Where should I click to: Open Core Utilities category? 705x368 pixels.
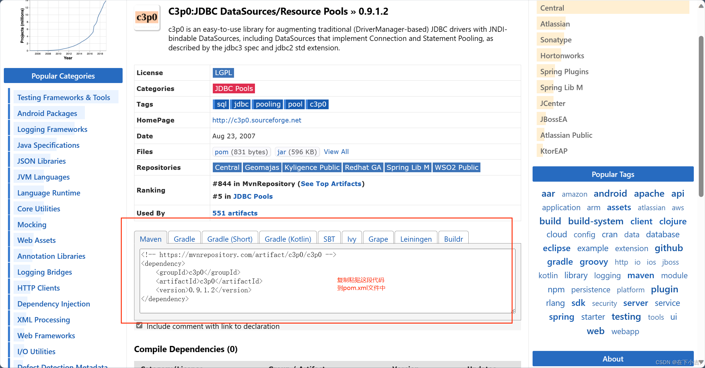coord(39,209)
